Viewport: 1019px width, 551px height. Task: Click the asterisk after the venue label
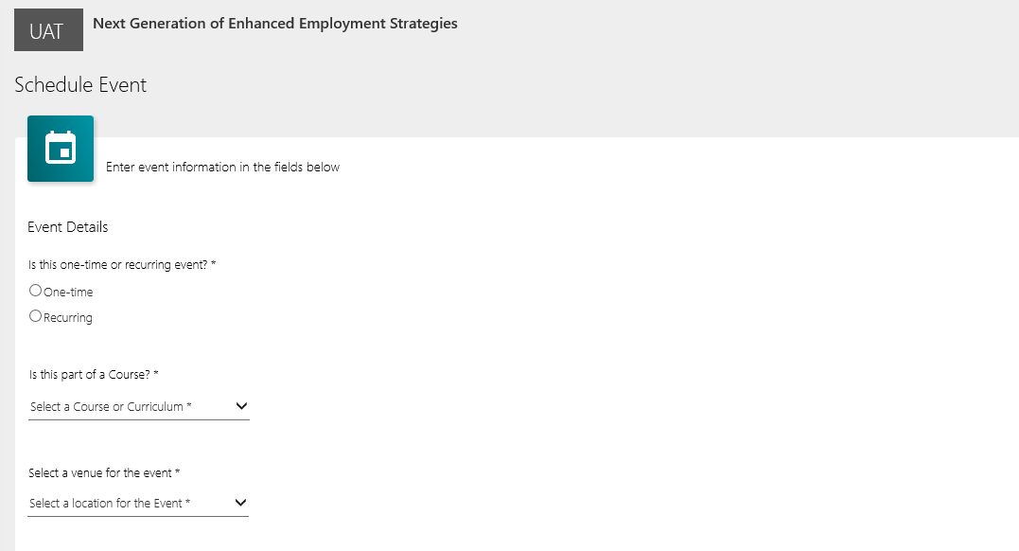pos(178,472)
